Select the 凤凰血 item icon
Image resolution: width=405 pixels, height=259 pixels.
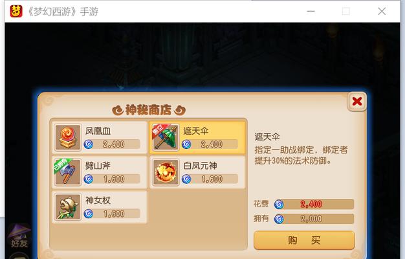coord(68,137)
